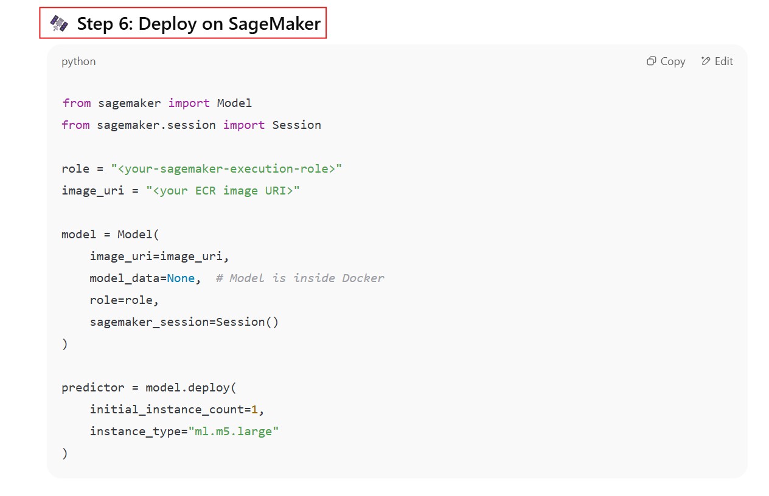Click the 'image_uri=image_uri,' argument
The height and width of the screenshot is (496, 769).
click(159, 256)
